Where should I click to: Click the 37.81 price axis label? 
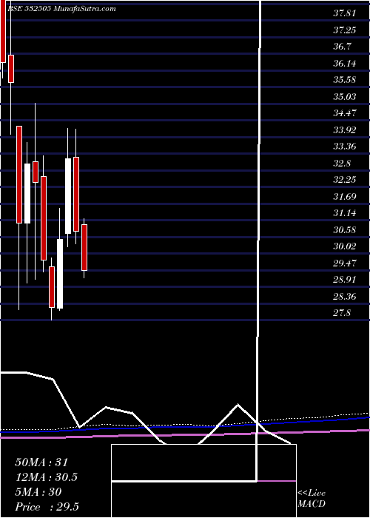[345, 13]
